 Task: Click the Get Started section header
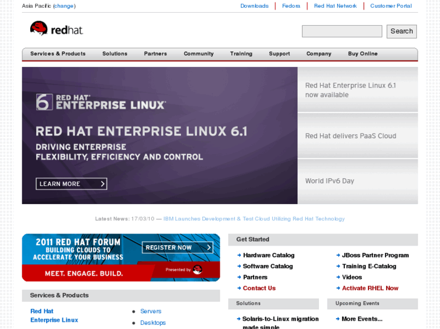[x=323, y=240]
